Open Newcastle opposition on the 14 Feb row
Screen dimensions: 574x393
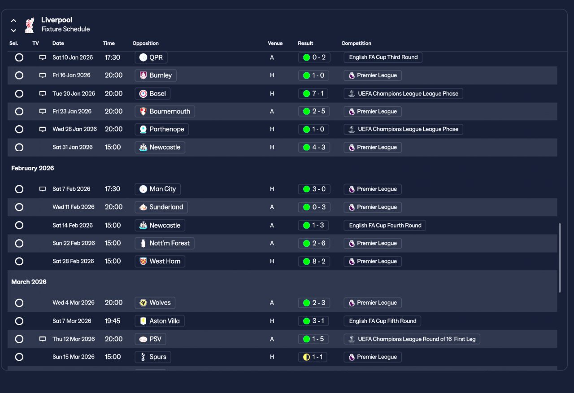160,225
